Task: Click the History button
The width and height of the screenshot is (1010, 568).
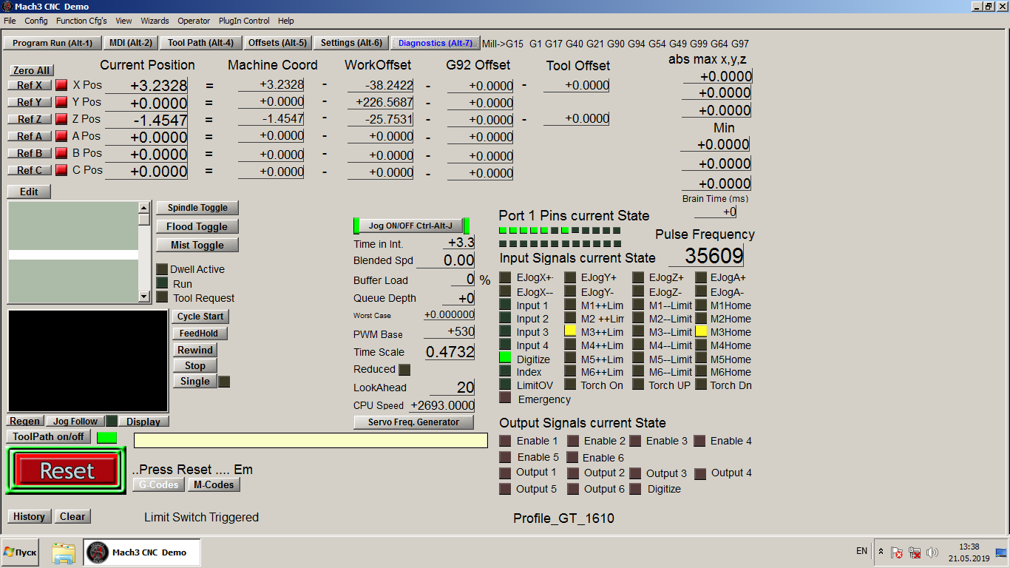Action: click(30, 516)
